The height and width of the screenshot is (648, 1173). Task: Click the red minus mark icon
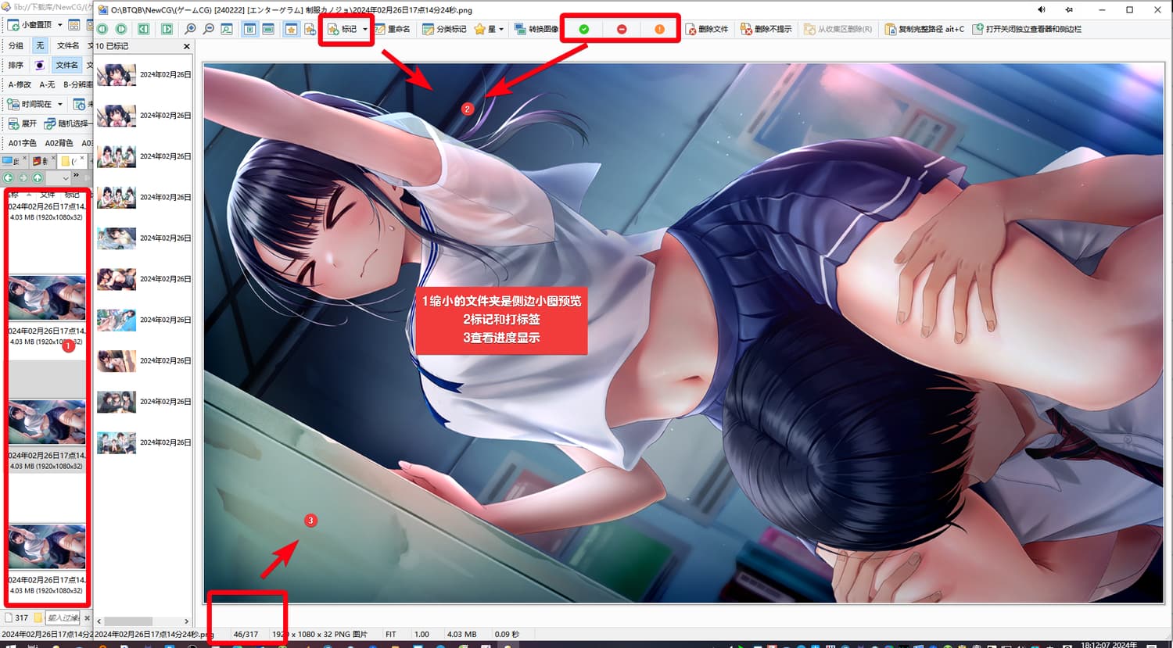(622, 29)
